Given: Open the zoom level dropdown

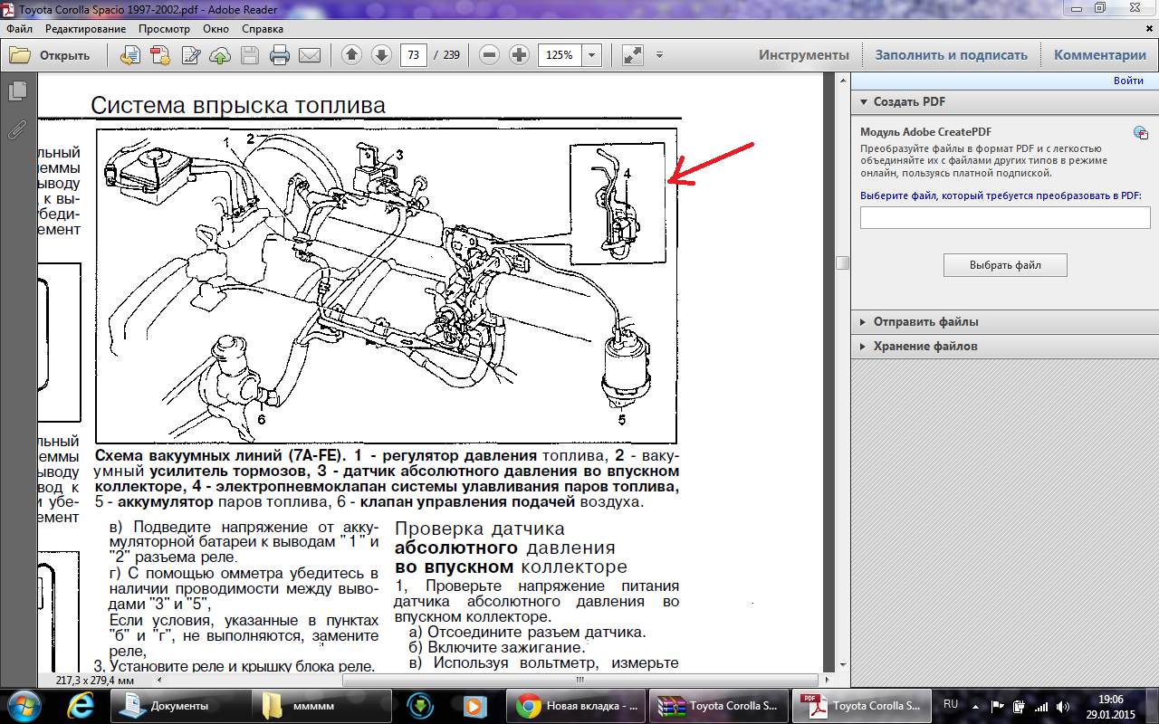Looking at the screenshot, I should pyautogui.click(x=592, y=55).
